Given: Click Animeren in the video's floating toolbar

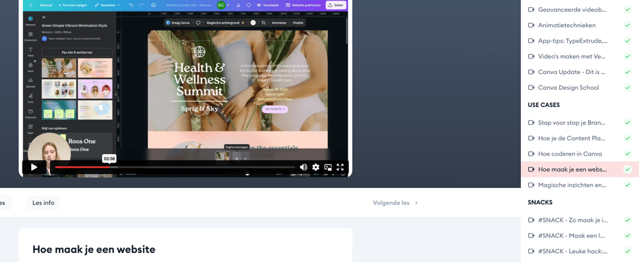Looking at the screenshot, I should [x=279, y=23].
